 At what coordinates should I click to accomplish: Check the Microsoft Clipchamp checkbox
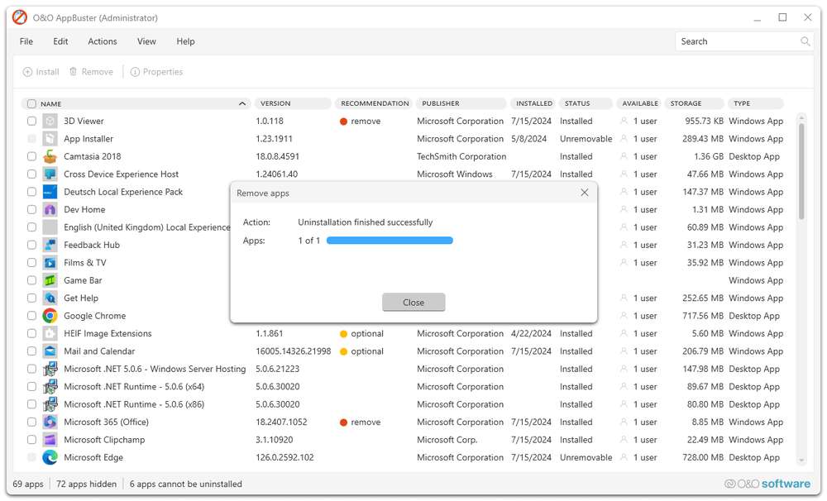coord(31,439)
